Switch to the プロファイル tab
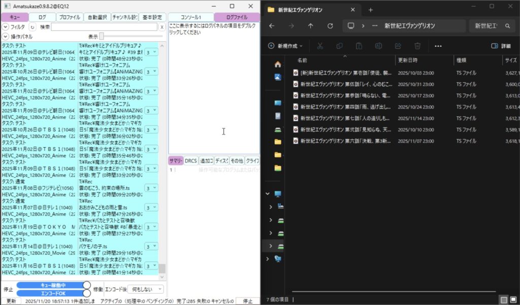 (x=70, y=17)
